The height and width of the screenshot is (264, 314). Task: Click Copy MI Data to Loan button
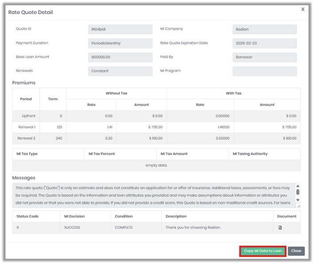click(x=263, y=251)
